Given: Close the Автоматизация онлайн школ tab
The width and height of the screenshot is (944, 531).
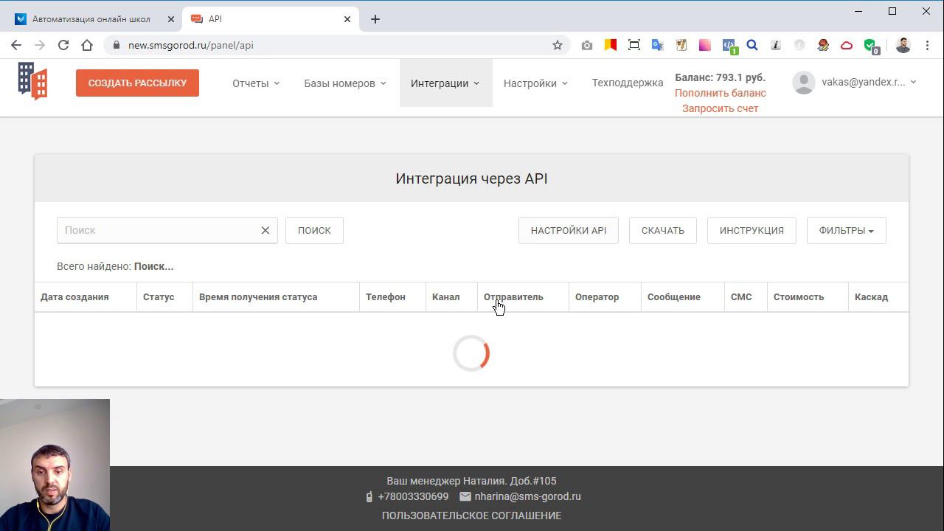Looking at the screenshot, I should [172, 19].
